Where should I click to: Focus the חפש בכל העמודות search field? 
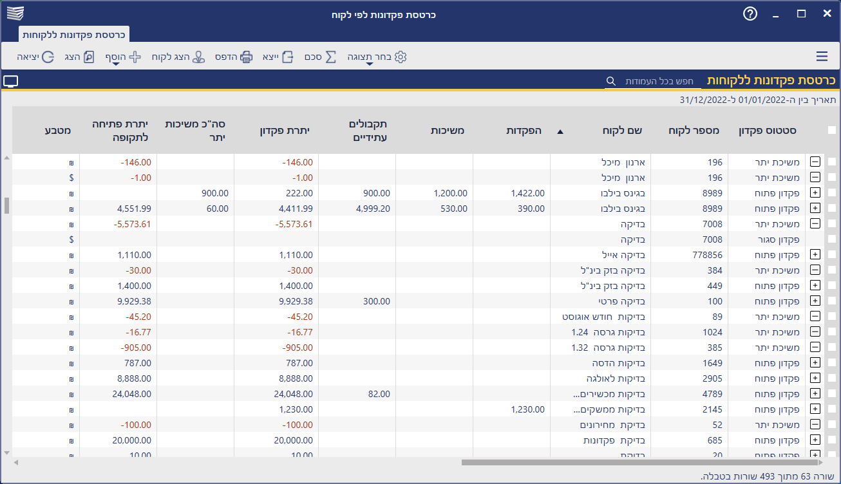(x=659, y=82)
